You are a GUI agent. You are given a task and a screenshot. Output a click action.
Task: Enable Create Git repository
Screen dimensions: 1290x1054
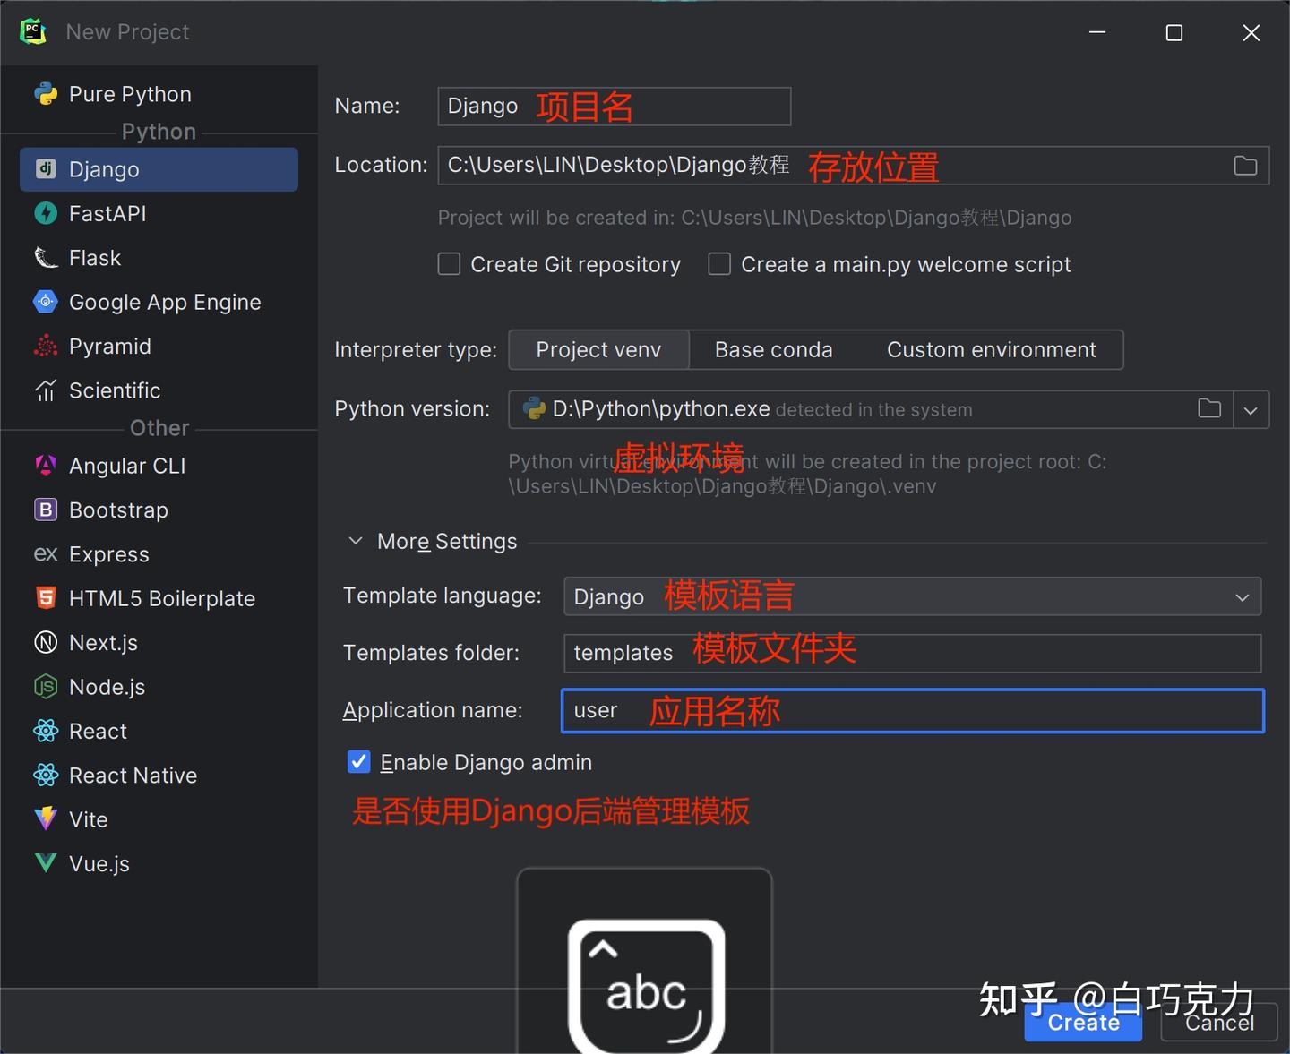tap(449, 263)
